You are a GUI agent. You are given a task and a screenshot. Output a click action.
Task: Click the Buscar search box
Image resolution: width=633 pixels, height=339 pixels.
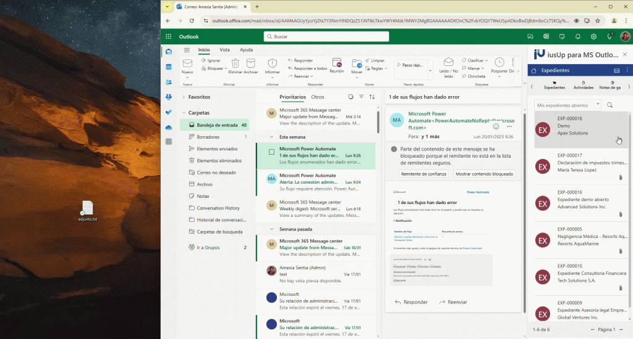(x=326, y=36)
